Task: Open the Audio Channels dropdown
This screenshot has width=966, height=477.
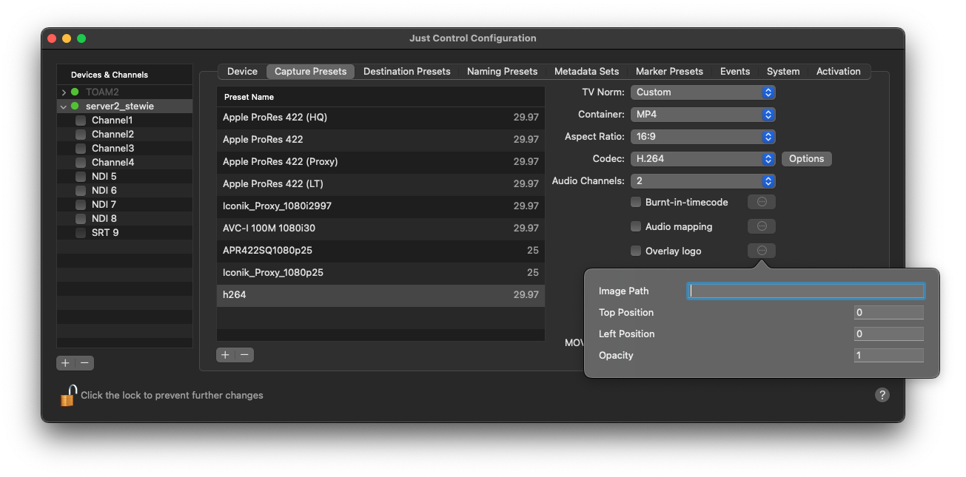Action: tap(702, 181)
